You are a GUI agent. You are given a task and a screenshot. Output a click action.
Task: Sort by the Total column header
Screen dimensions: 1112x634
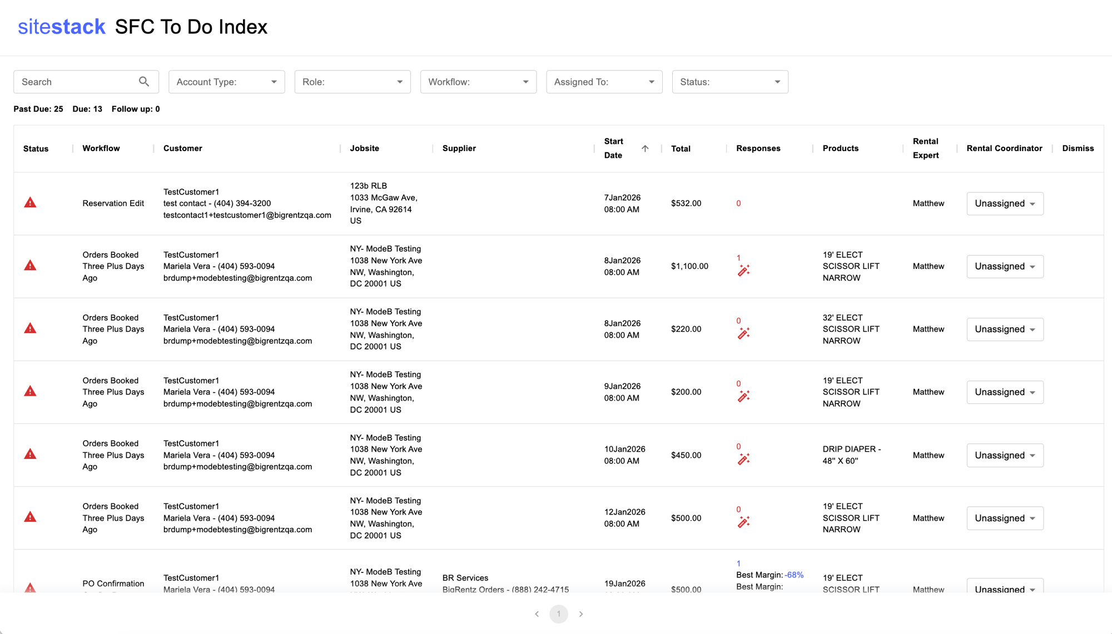tap(681, 148)
